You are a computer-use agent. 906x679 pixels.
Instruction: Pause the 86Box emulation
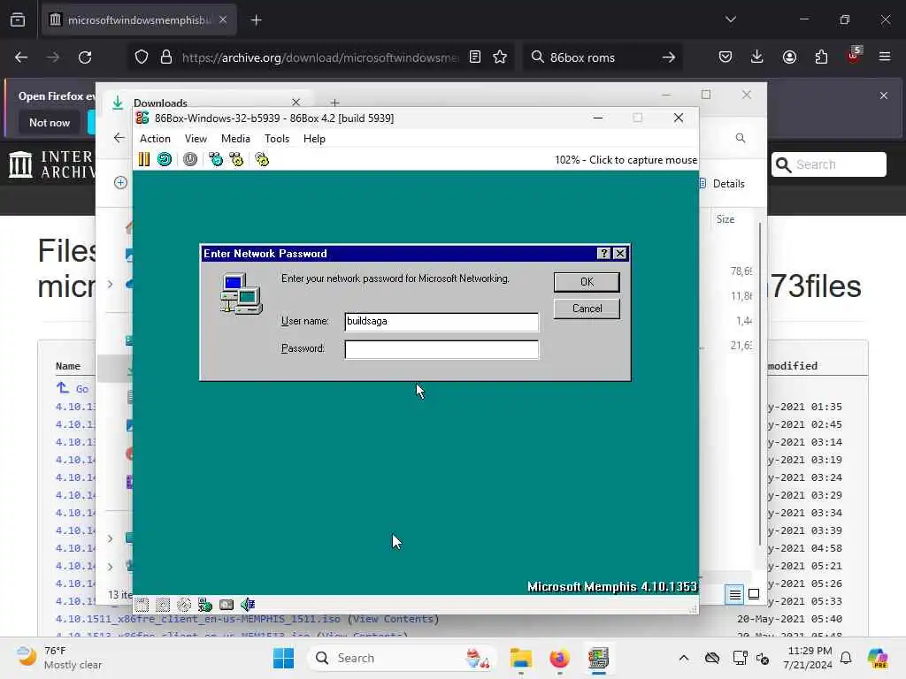pos(144,159)
